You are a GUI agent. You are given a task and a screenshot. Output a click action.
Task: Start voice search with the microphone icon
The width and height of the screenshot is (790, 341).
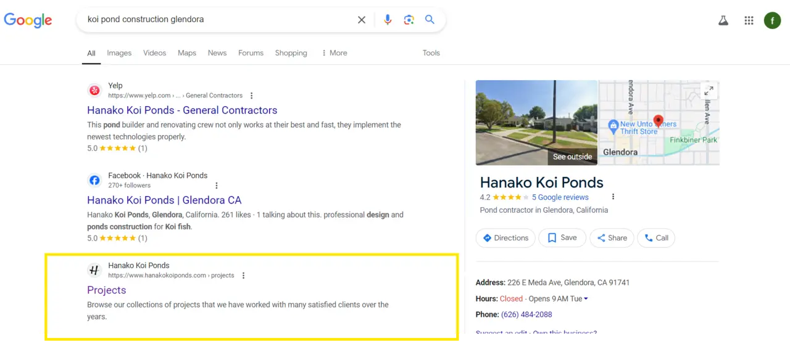(388, 20)
